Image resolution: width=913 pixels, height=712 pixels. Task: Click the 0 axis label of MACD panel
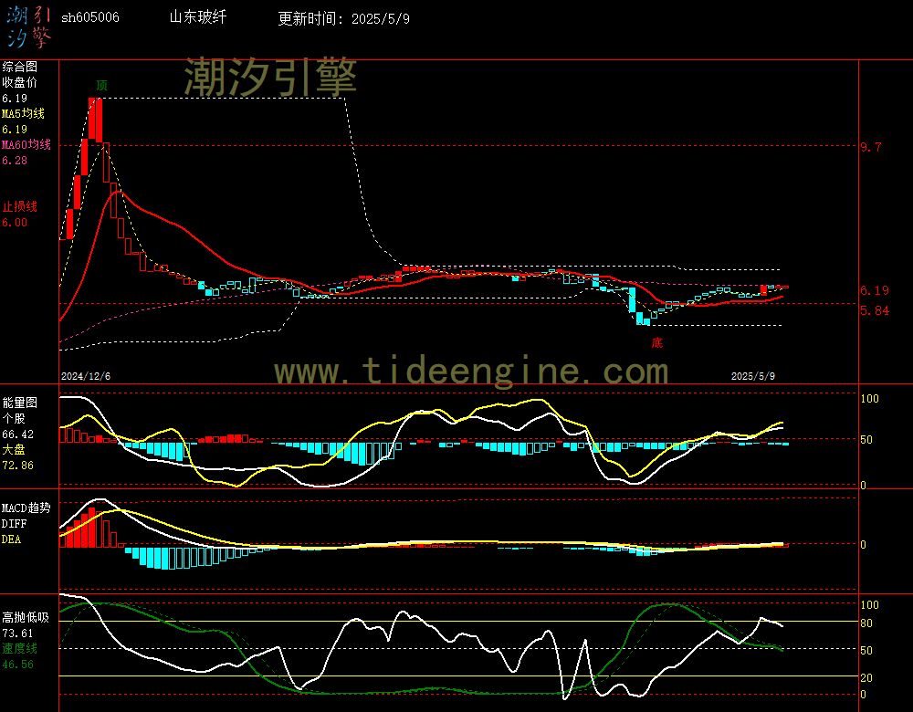(x=863, y=544)
